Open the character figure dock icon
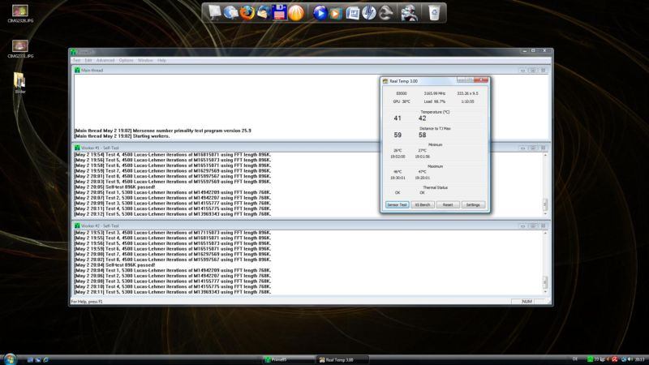Screen dimensions: 649x365 click(x=409, y=13)
